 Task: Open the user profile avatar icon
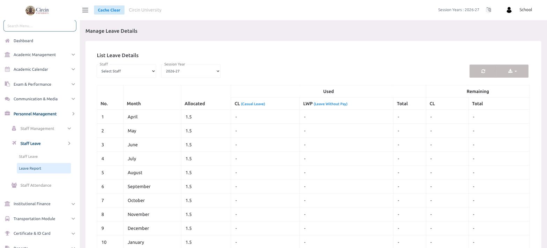pyautogui.click(x=509, y=10)
